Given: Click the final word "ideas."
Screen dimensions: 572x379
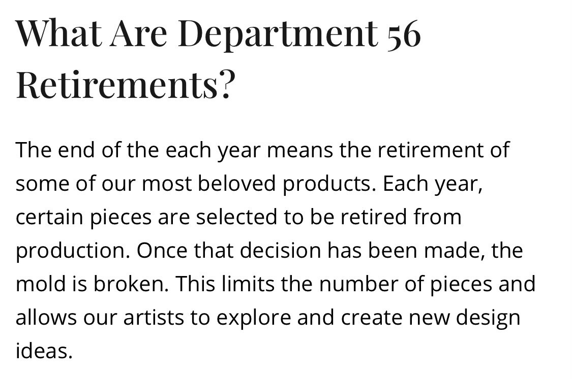Looking at the screenshot, I should [x=44, y=351].
